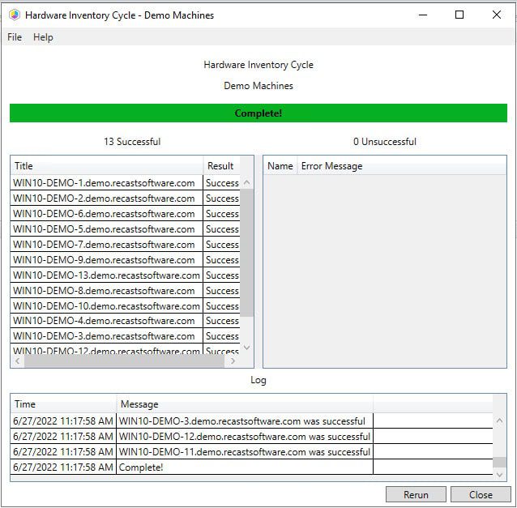
Task: Select WIN10-DEMO-1.demo.recastsoftware.com row
Action: 105,183
